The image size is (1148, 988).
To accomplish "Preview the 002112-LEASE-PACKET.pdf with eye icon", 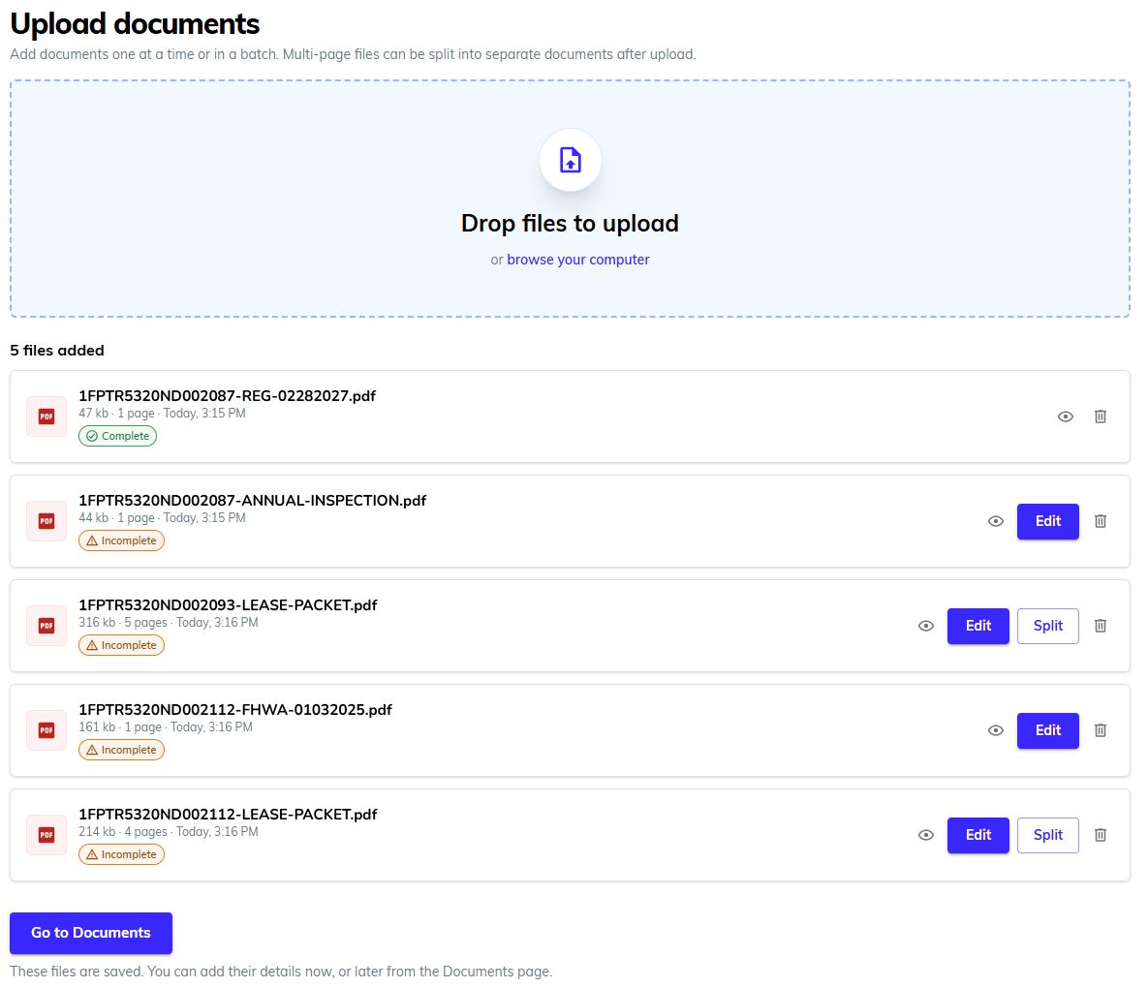I will click(925, 835).
